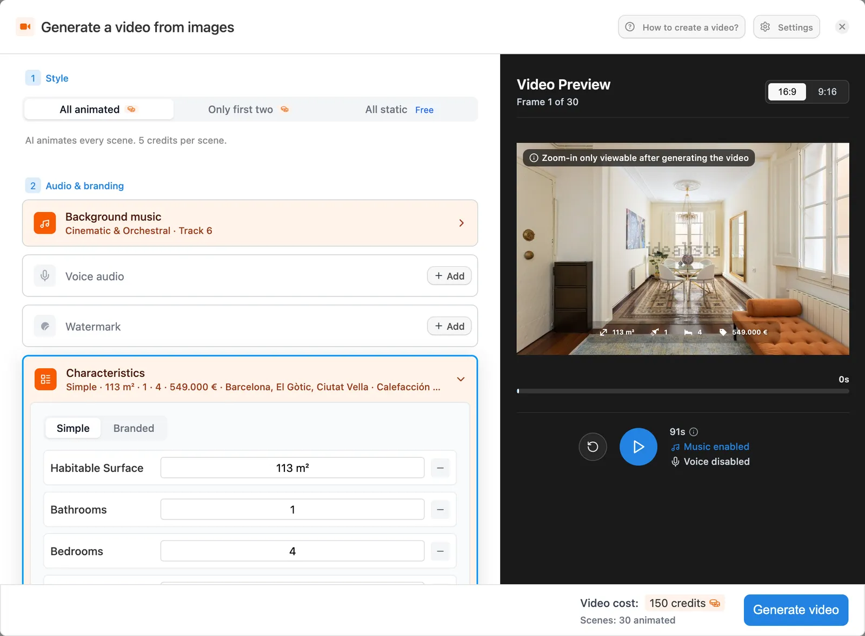Screen dimensions: 865x636
Task: Select the All static free style option
Action: 400,110
